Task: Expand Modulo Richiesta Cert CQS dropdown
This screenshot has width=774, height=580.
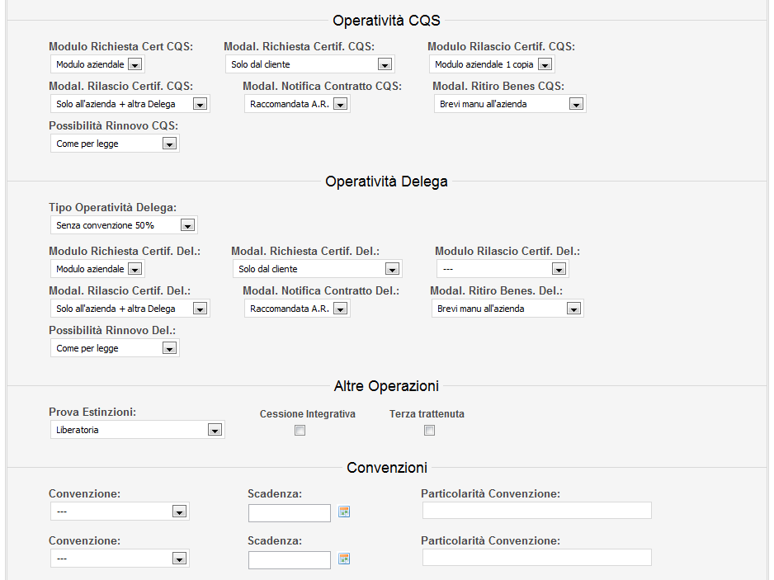Action: click(x=97, y=64)
